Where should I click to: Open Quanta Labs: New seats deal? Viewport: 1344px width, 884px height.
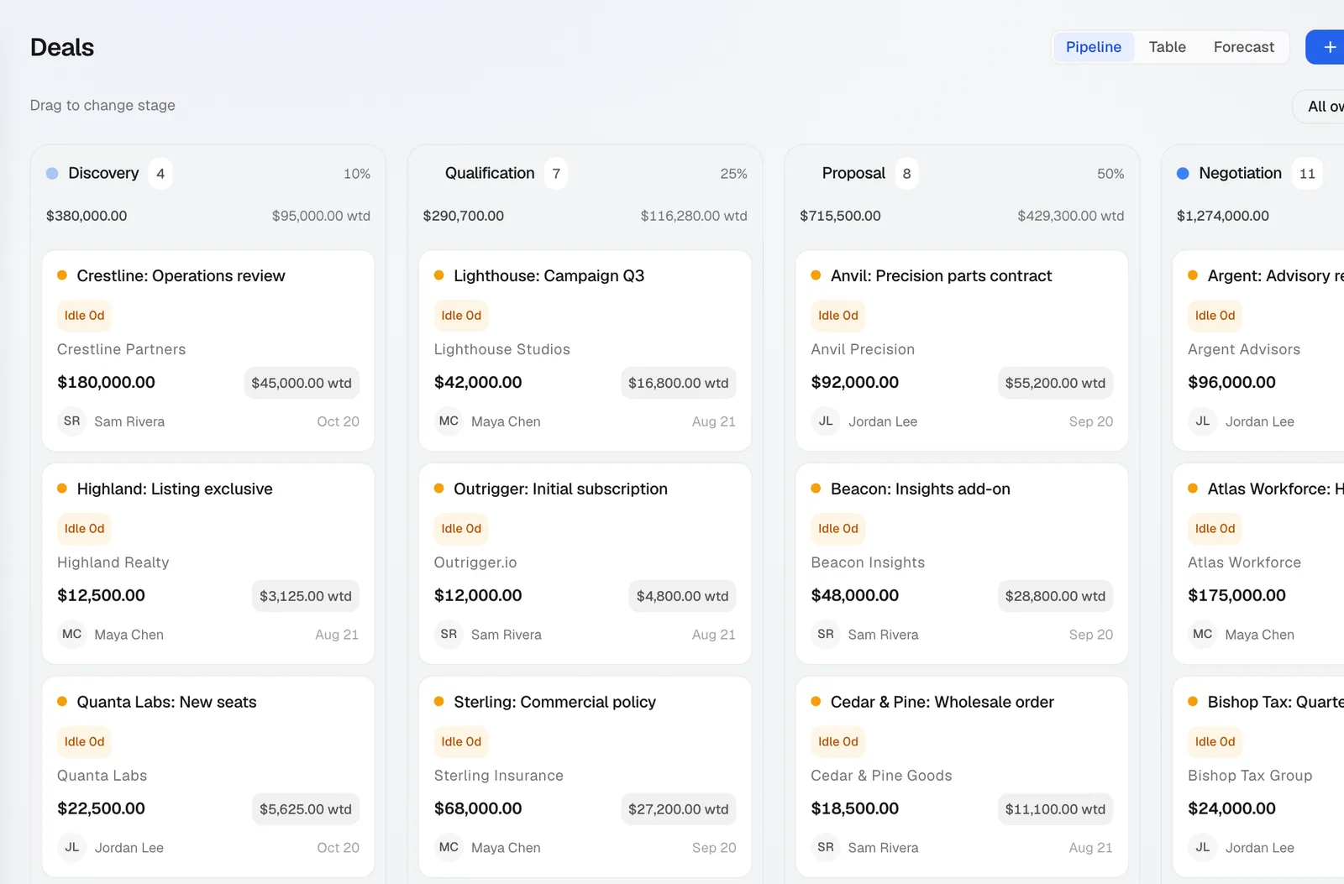tap(166, 703)
